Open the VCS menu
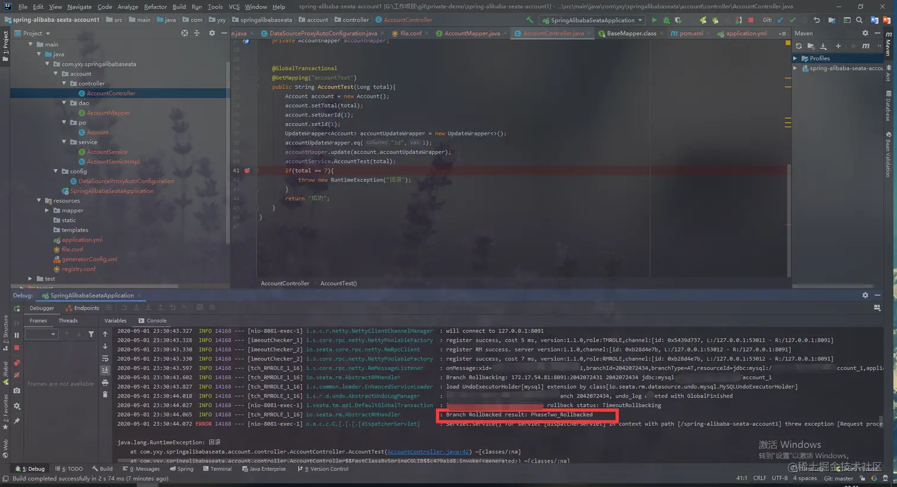The image size is (897, 487). (x=234, y=7)
